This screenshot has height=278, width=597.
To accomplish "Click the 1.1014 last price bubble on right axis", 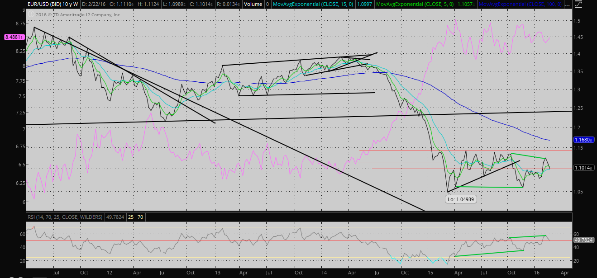I will (x=583, y=168).
